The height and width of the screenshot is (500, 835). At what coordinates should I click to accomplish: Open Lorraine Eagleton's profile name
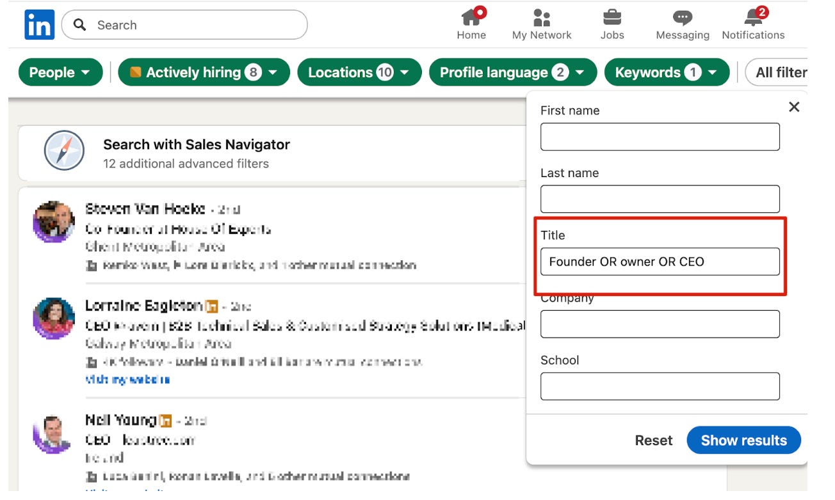pyautogui.click(x=144, y=306)
